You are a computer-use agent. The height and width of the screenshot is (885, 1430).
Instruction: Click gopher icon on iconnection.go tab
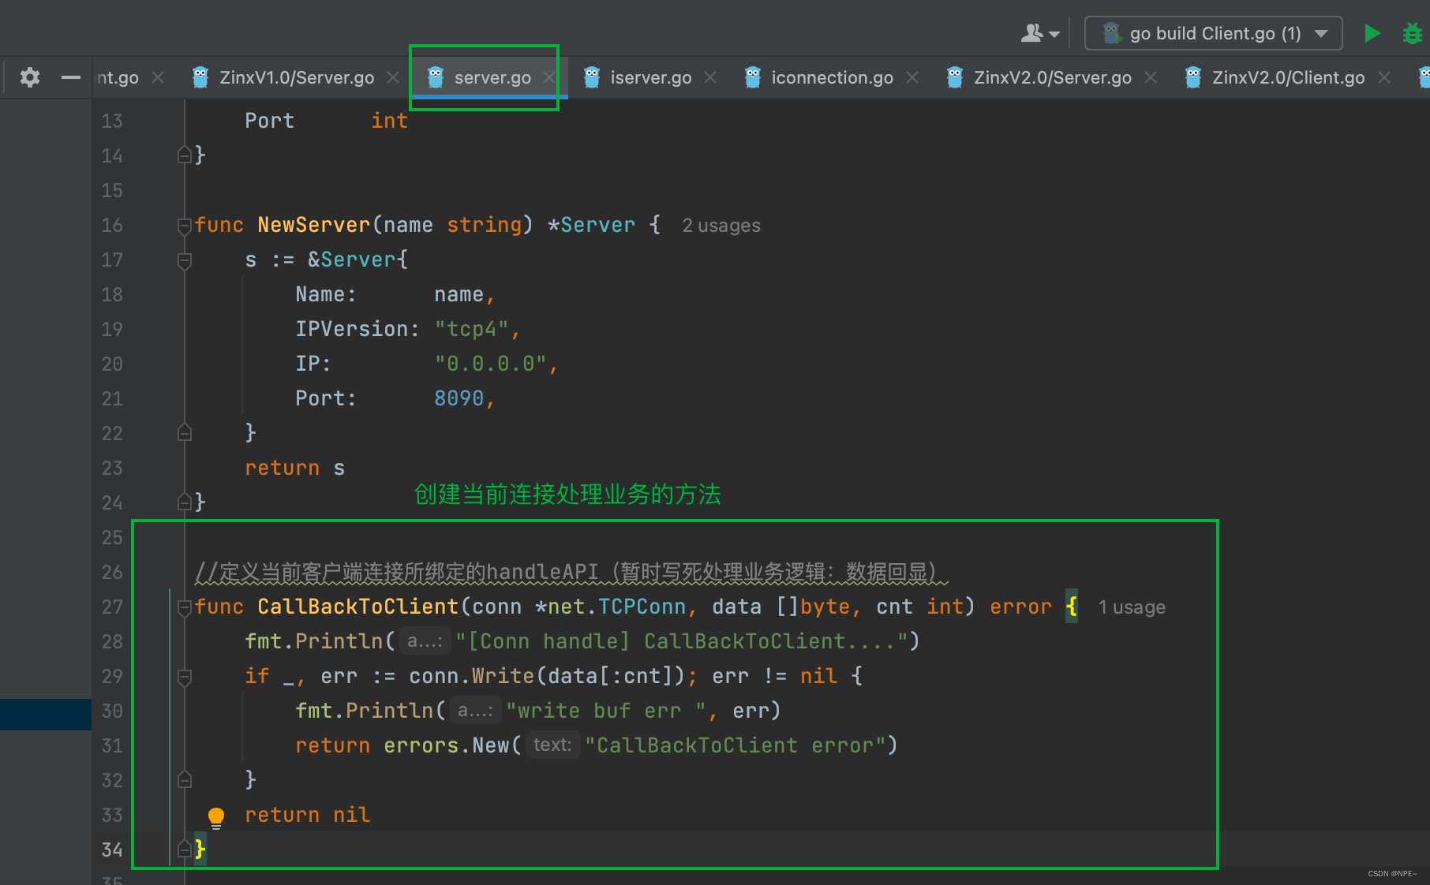pos(753,77)
